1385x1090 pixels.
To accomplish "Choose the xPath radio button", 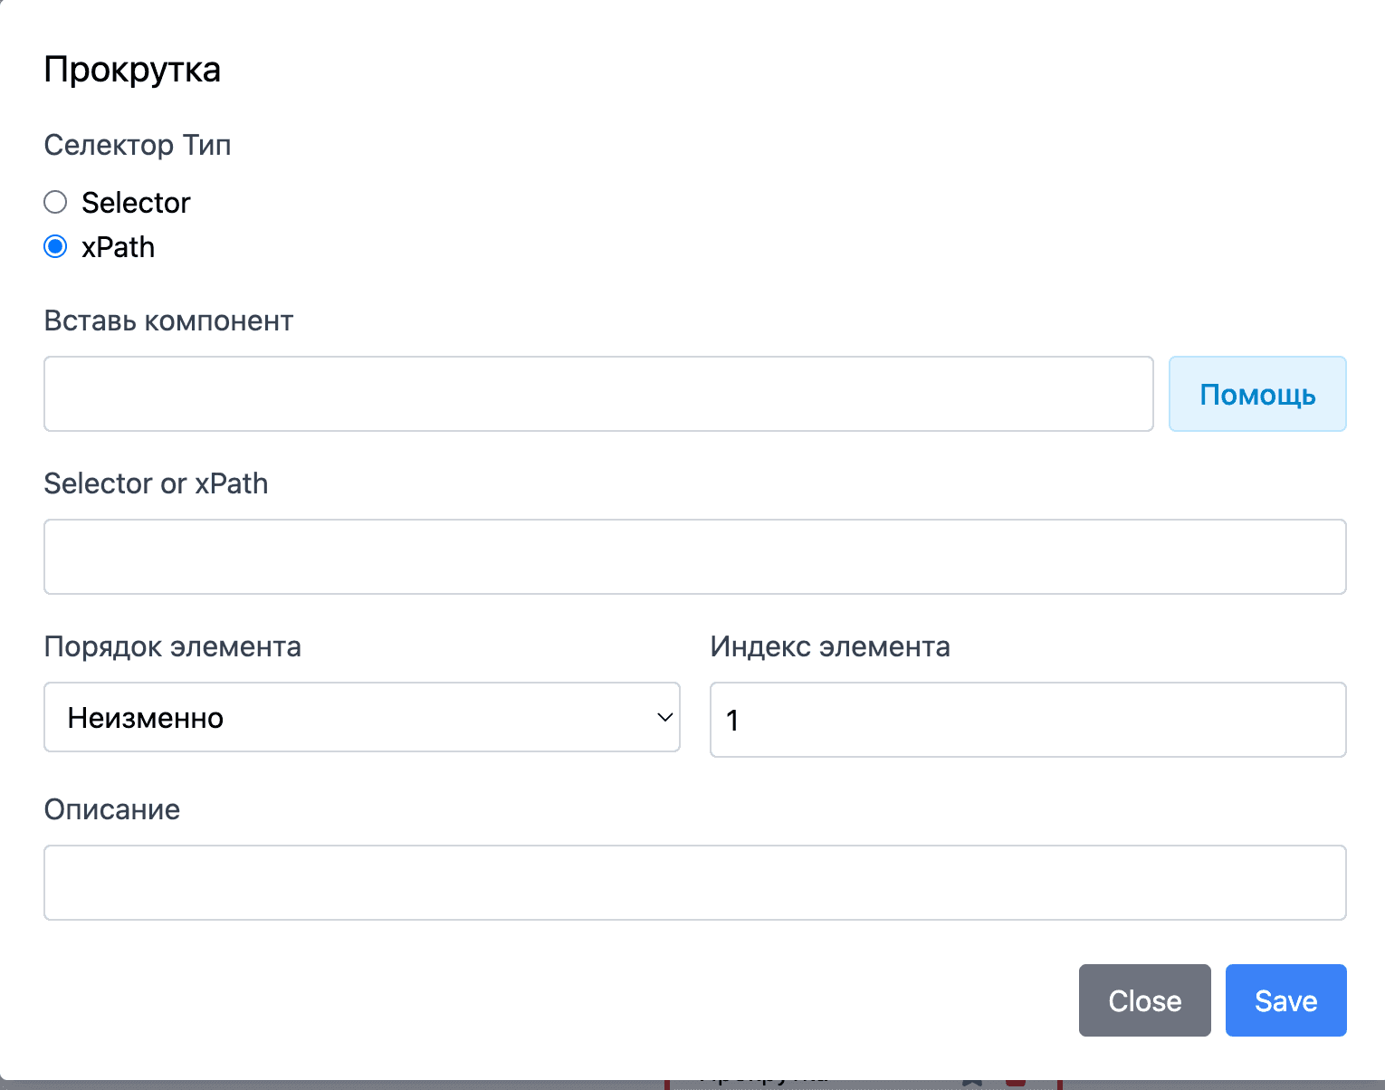I will click(56, 246).
